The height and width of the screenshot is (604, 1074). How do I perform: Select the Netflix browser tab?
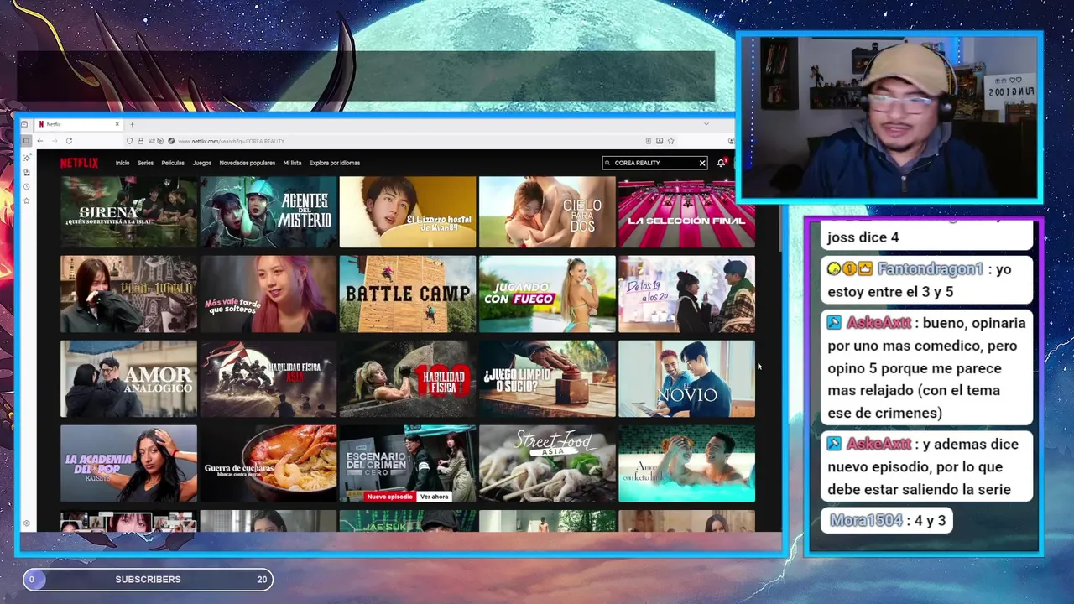(x=78, y=124)
